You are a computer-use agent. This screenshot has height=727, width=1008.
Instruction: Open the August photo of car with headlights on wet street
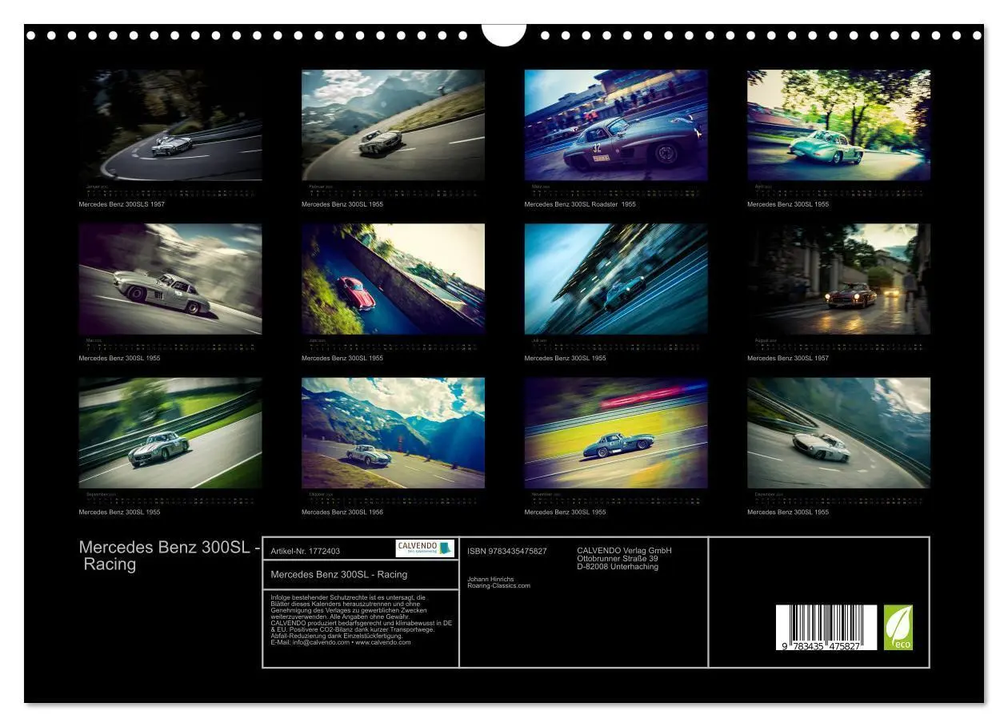839,279
